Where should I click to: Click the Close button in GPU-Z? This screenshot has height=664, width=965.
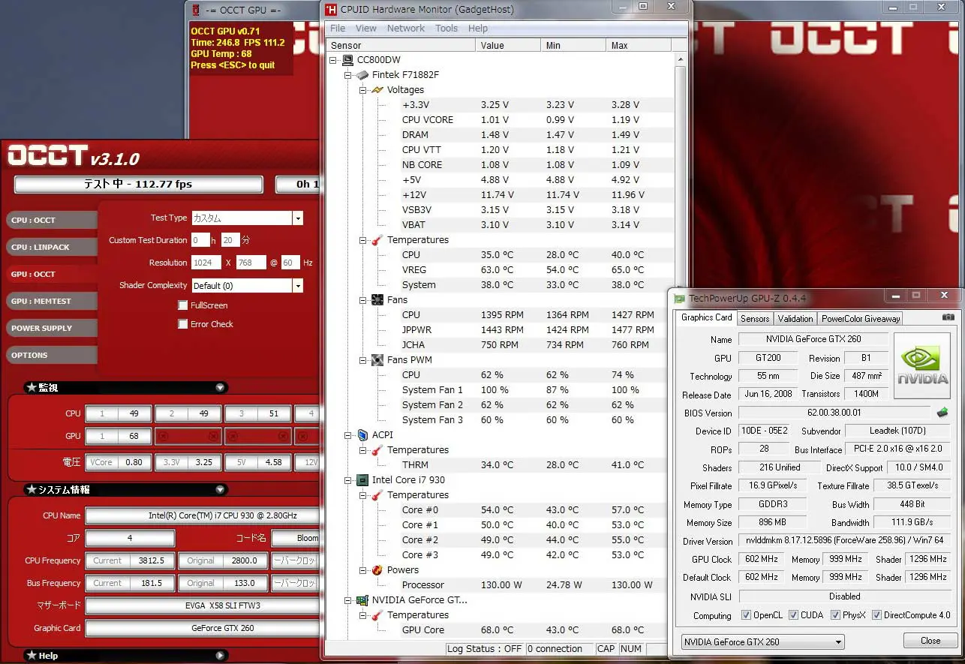tap(930, 641)
